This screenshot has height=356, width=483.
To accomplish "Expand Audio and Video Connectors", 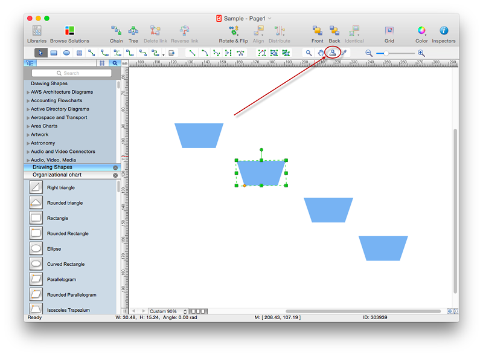I will pos(28,152).
